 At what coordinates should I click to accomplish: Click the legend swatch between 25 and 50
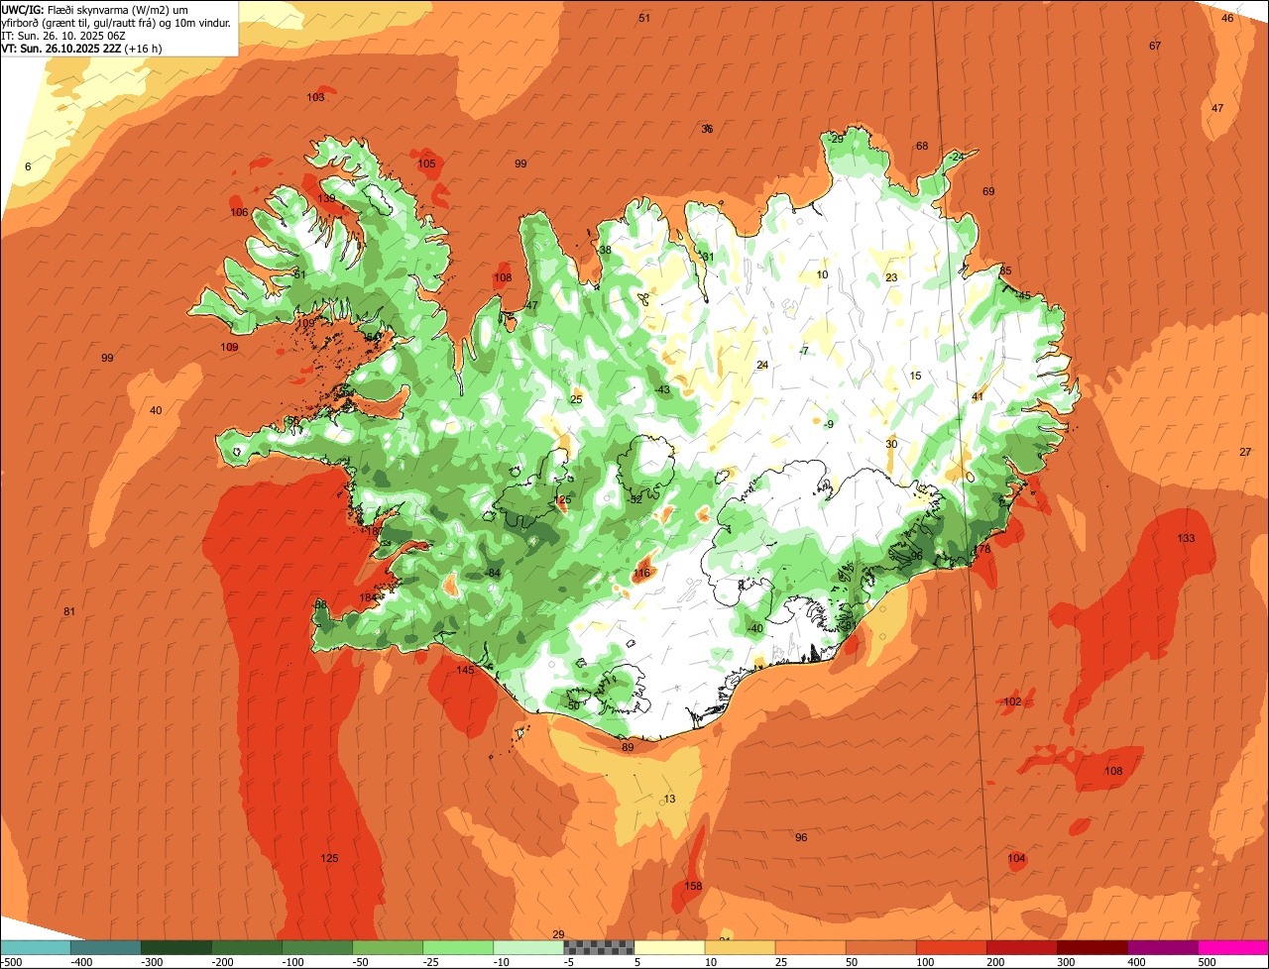pyautogui.click(x=810, y=947)
